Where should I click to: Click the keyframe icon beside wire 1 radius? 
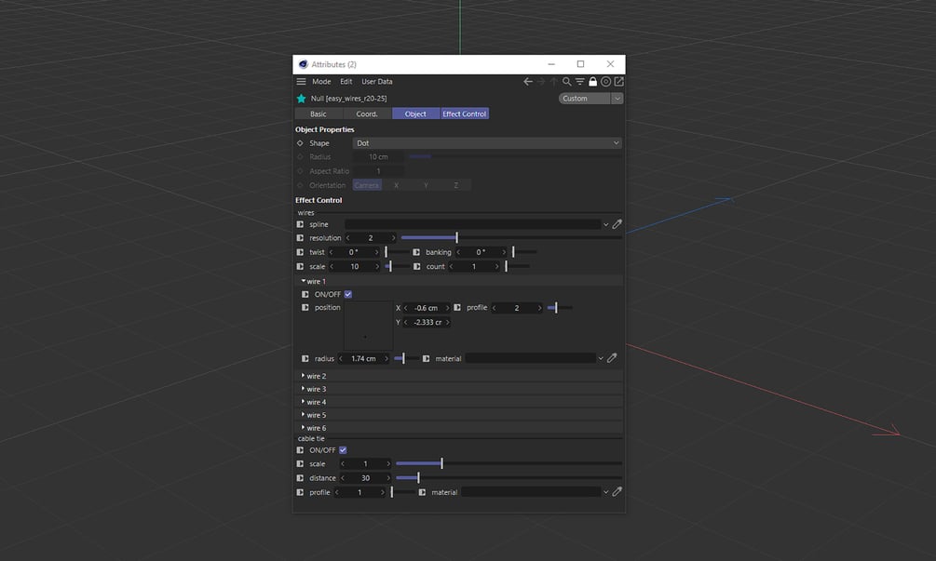point(305,358)
